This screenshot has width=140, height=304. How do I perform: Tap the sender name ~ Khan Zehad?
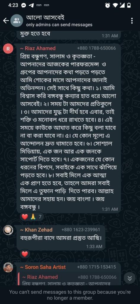pyautogui.click(x=36, y=230)
